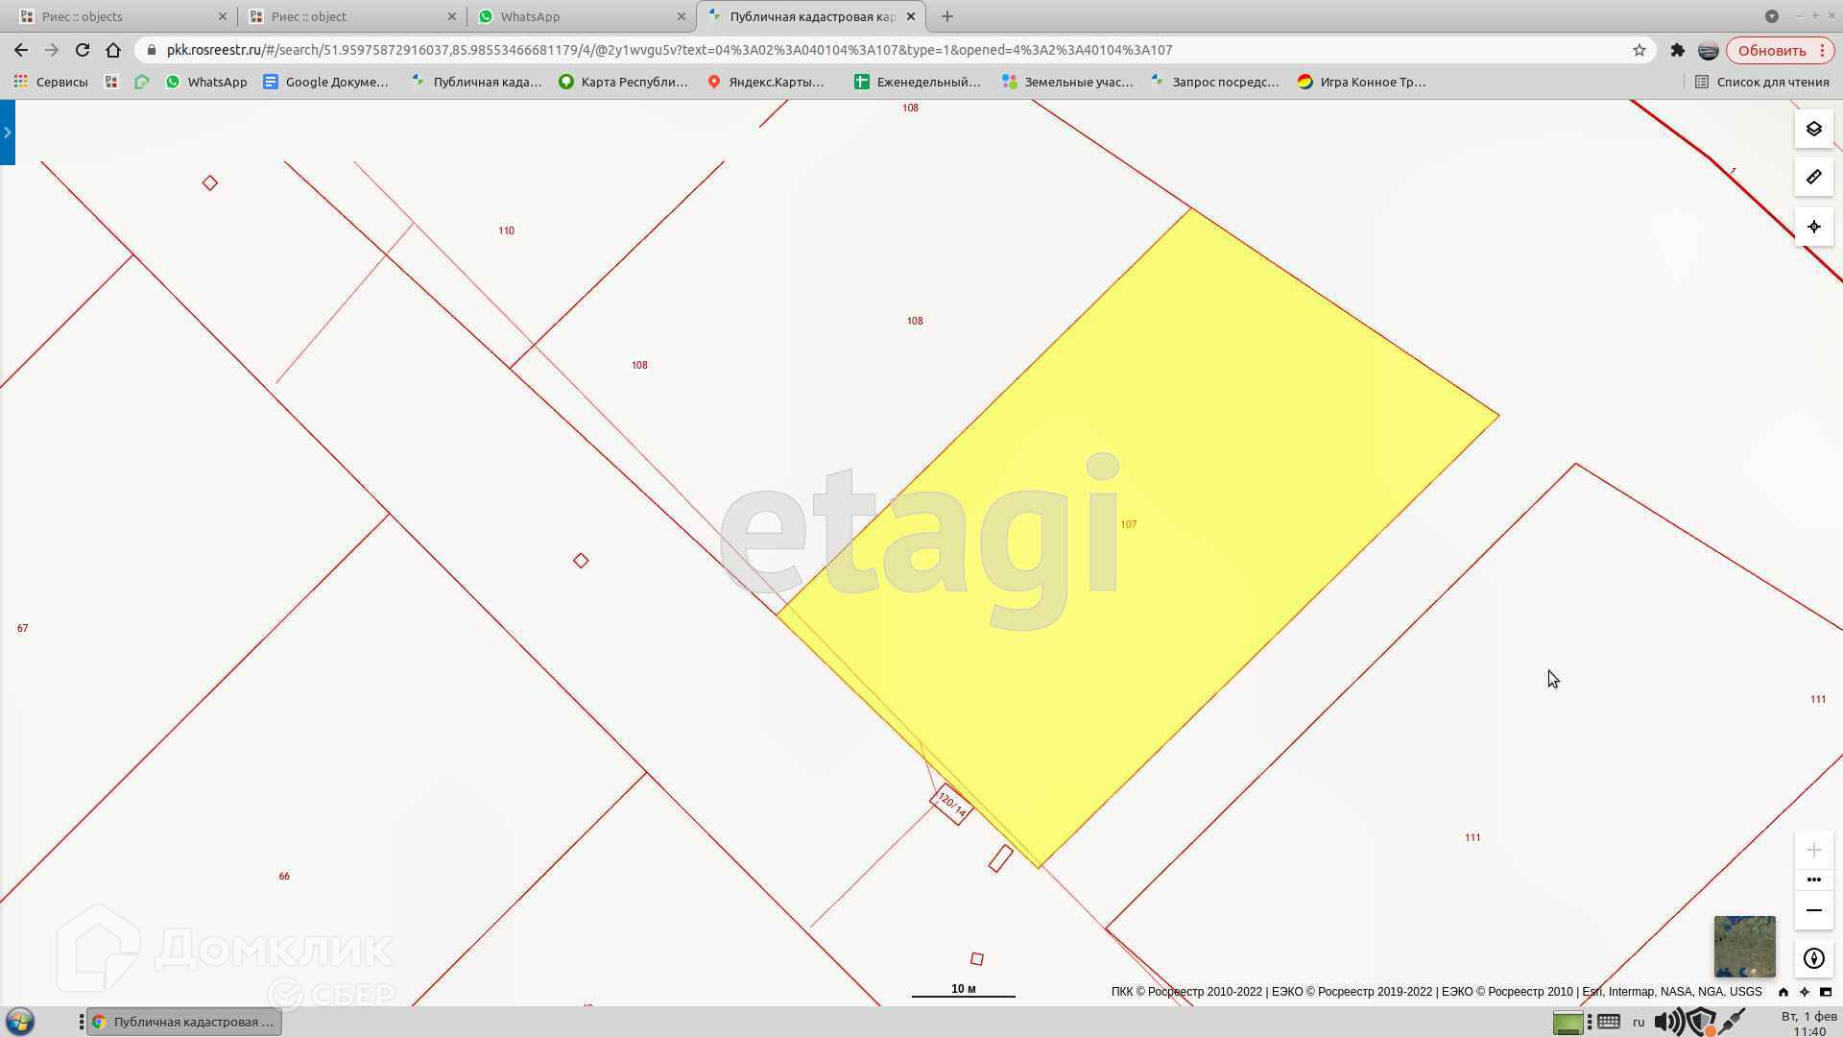
Task: Click the address bar URL field
Action: (x=864, y=50)
